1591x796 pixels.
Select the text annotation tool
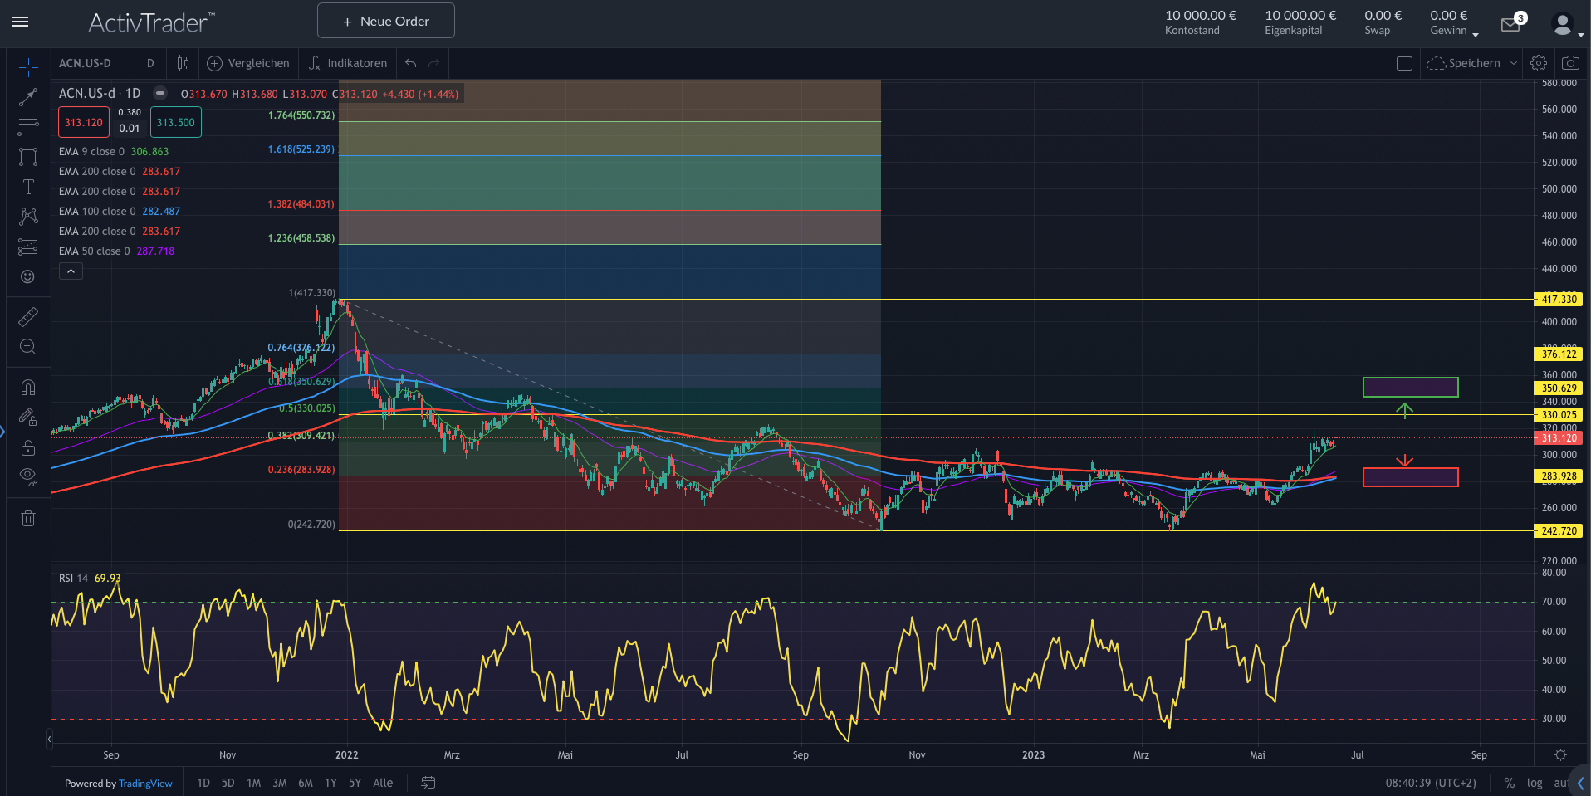tap(28, 187)
